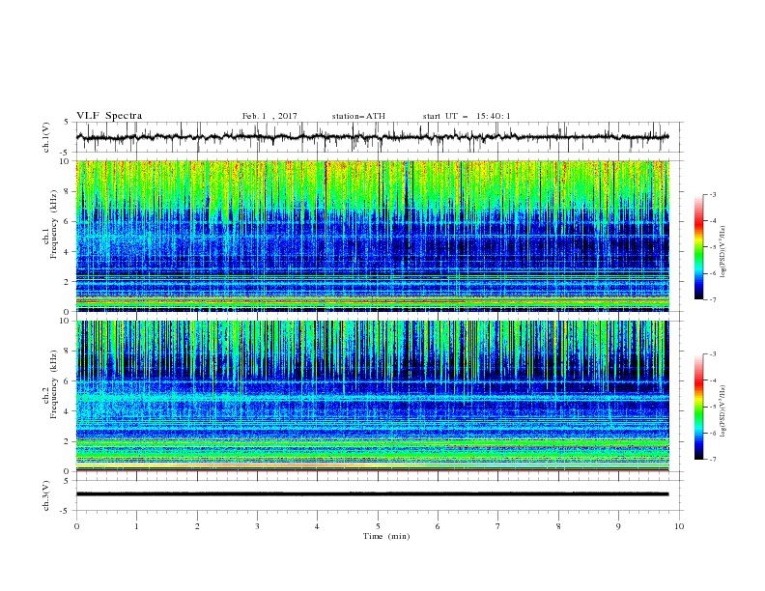Click the "7" tick on the time axis

pos(498,526)
